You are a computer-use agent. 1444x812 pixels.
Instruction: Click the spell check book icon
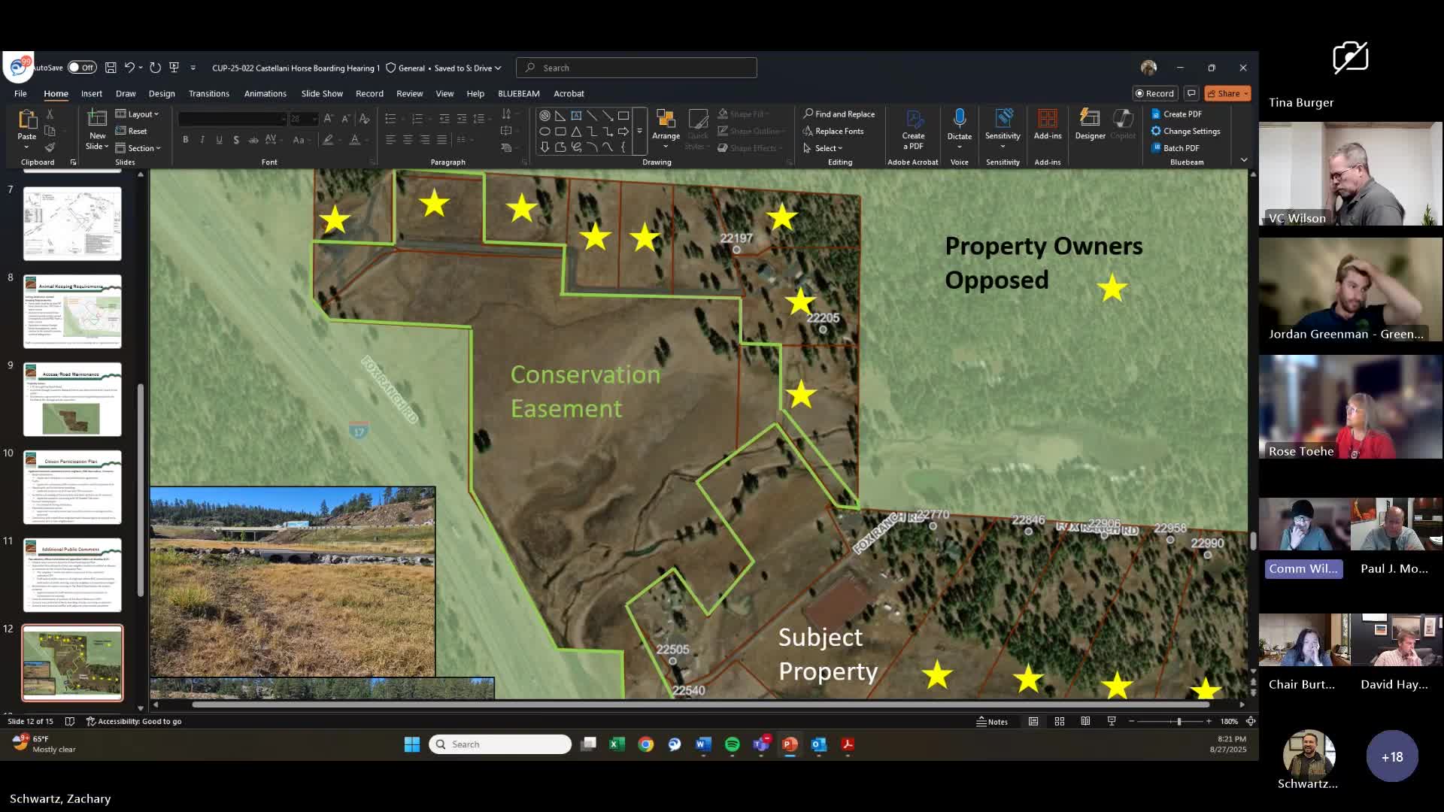point(70,721)
